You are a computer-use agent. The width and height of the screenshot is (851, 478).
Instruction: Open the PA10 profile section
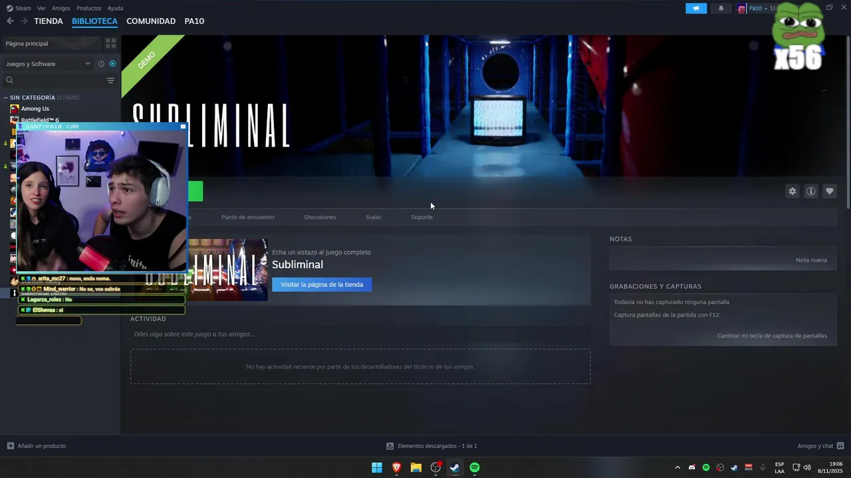tap(194, 21)
